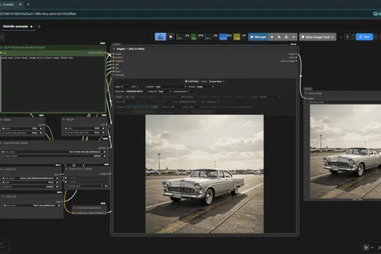The height and width of the screenshot is (254, 381).
Task: Click the filename_prefix field in Save Image
Action: (344, 102)
